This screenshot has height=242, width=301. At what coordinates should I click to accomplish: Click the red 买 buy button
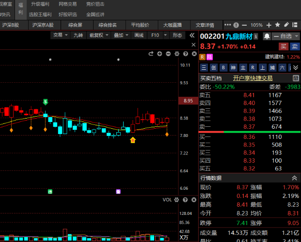coord(284,46)
